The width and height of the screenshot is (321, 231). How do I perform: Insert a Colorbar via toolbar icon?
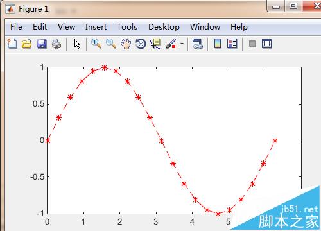[218, 44]
